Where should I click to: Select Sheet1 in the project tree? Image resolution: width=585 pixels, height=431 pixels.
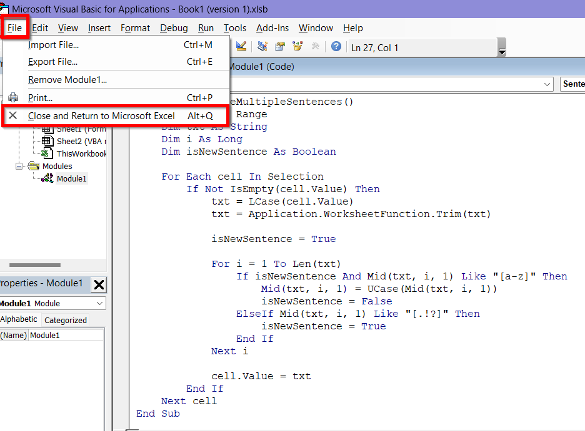[81, 129]
